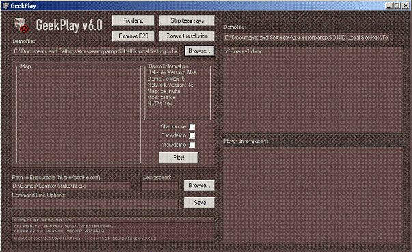Screen dimensions: 412x252
Task: Toggle the Timedemo checkbox
Action: [x=193, y=135]
